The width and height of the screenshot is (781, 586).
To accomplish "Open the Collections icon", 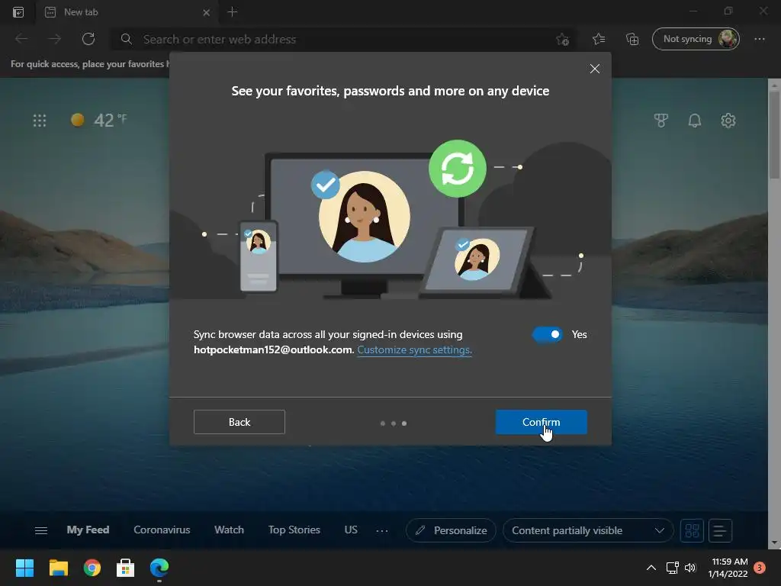I will tap(632, 39).
